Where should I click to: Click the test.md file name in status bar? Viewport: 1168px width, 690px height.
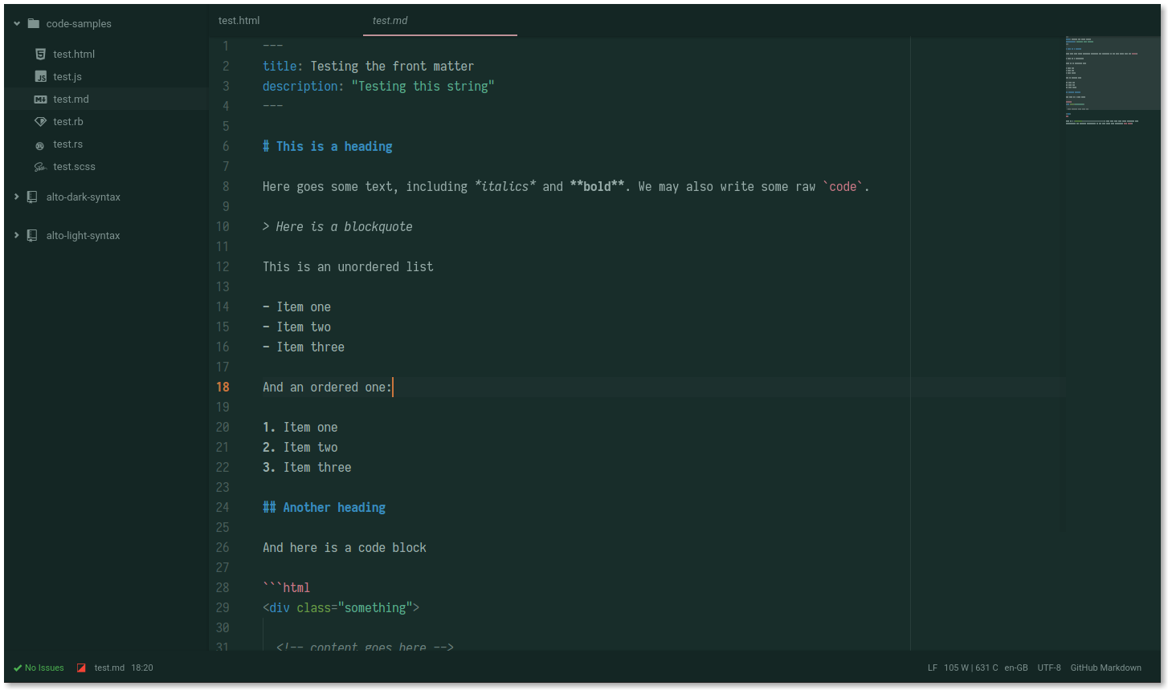pos(109,668)
